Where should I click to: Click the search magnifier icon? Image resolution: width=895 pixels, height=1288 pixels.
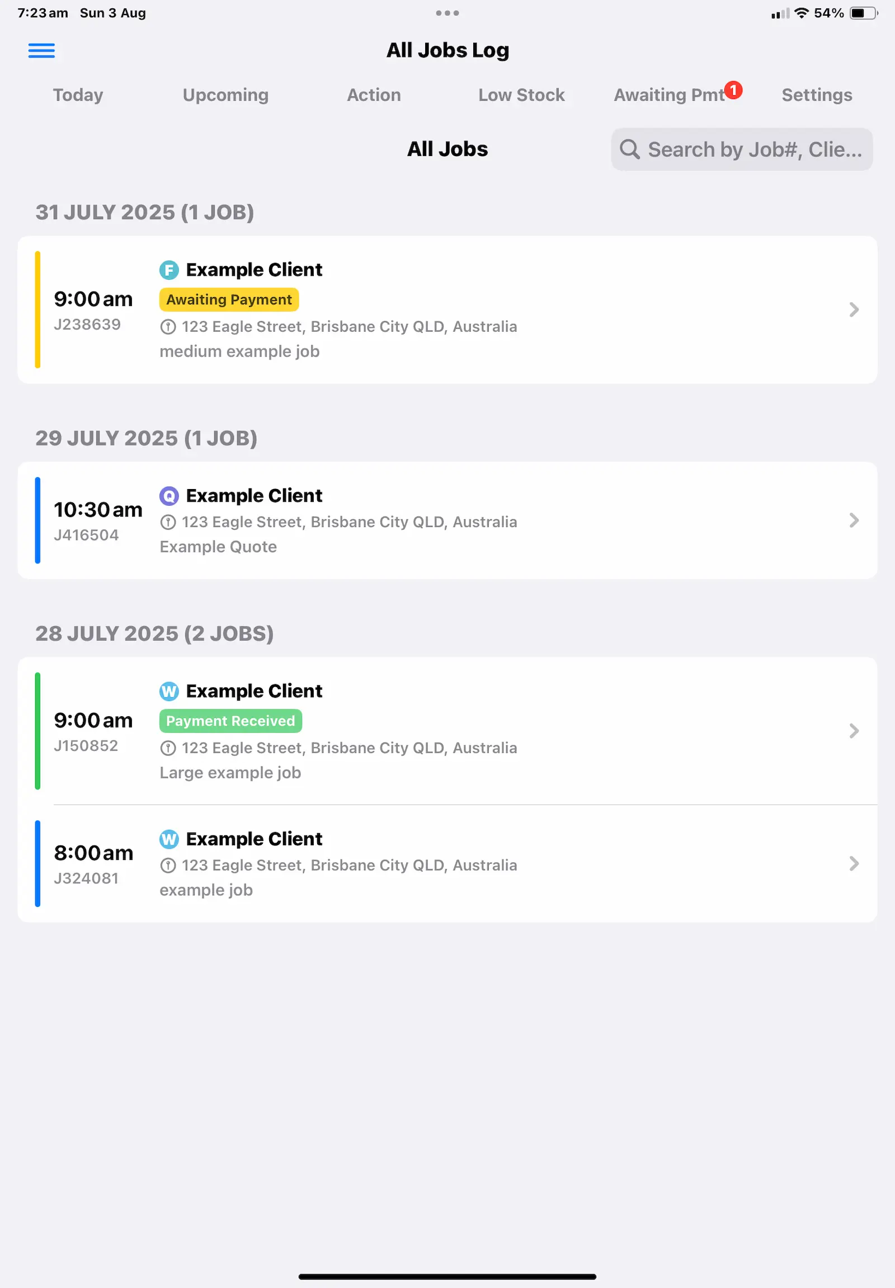pyautogui.click(x=629, y=149)
